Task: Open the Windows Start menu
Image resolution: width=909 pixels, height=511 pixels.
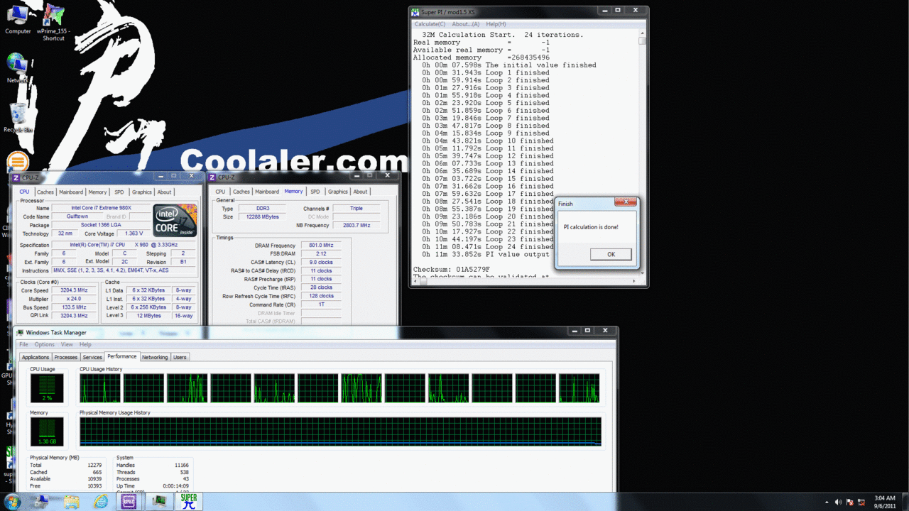Action: point(12,502)
